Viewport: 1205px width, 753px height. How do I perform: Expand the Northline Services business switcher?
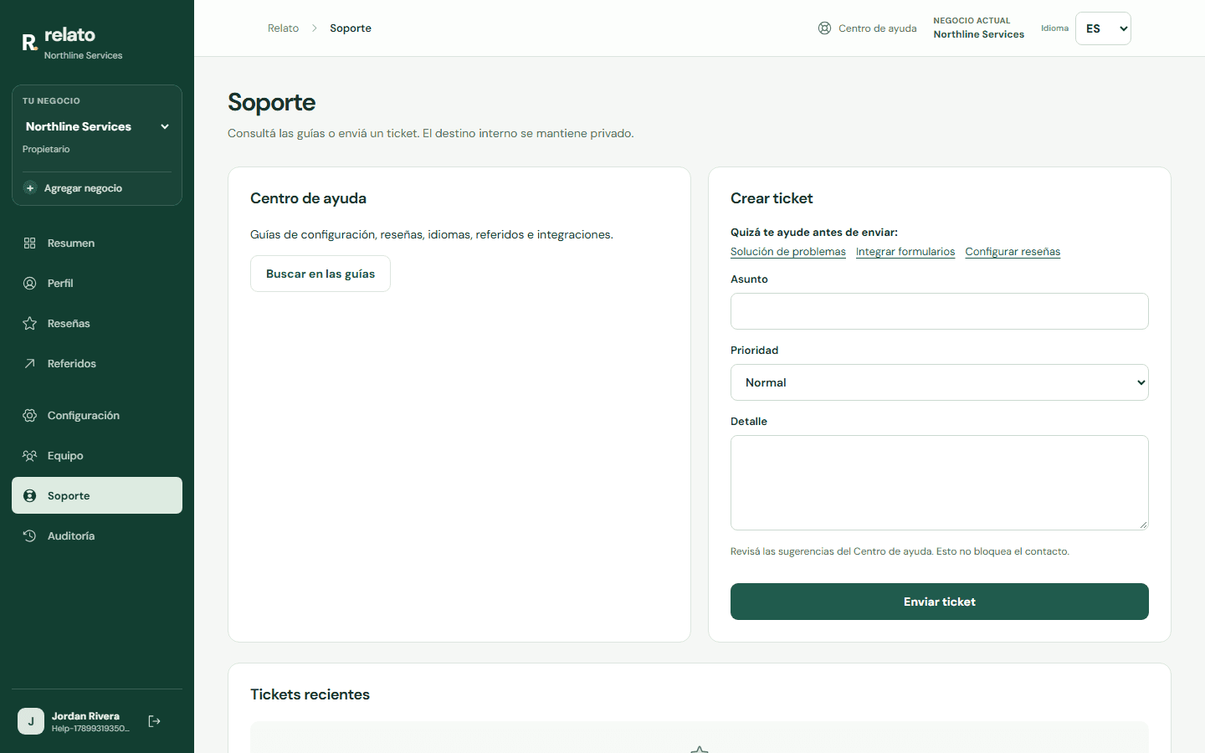coord(97,126)
